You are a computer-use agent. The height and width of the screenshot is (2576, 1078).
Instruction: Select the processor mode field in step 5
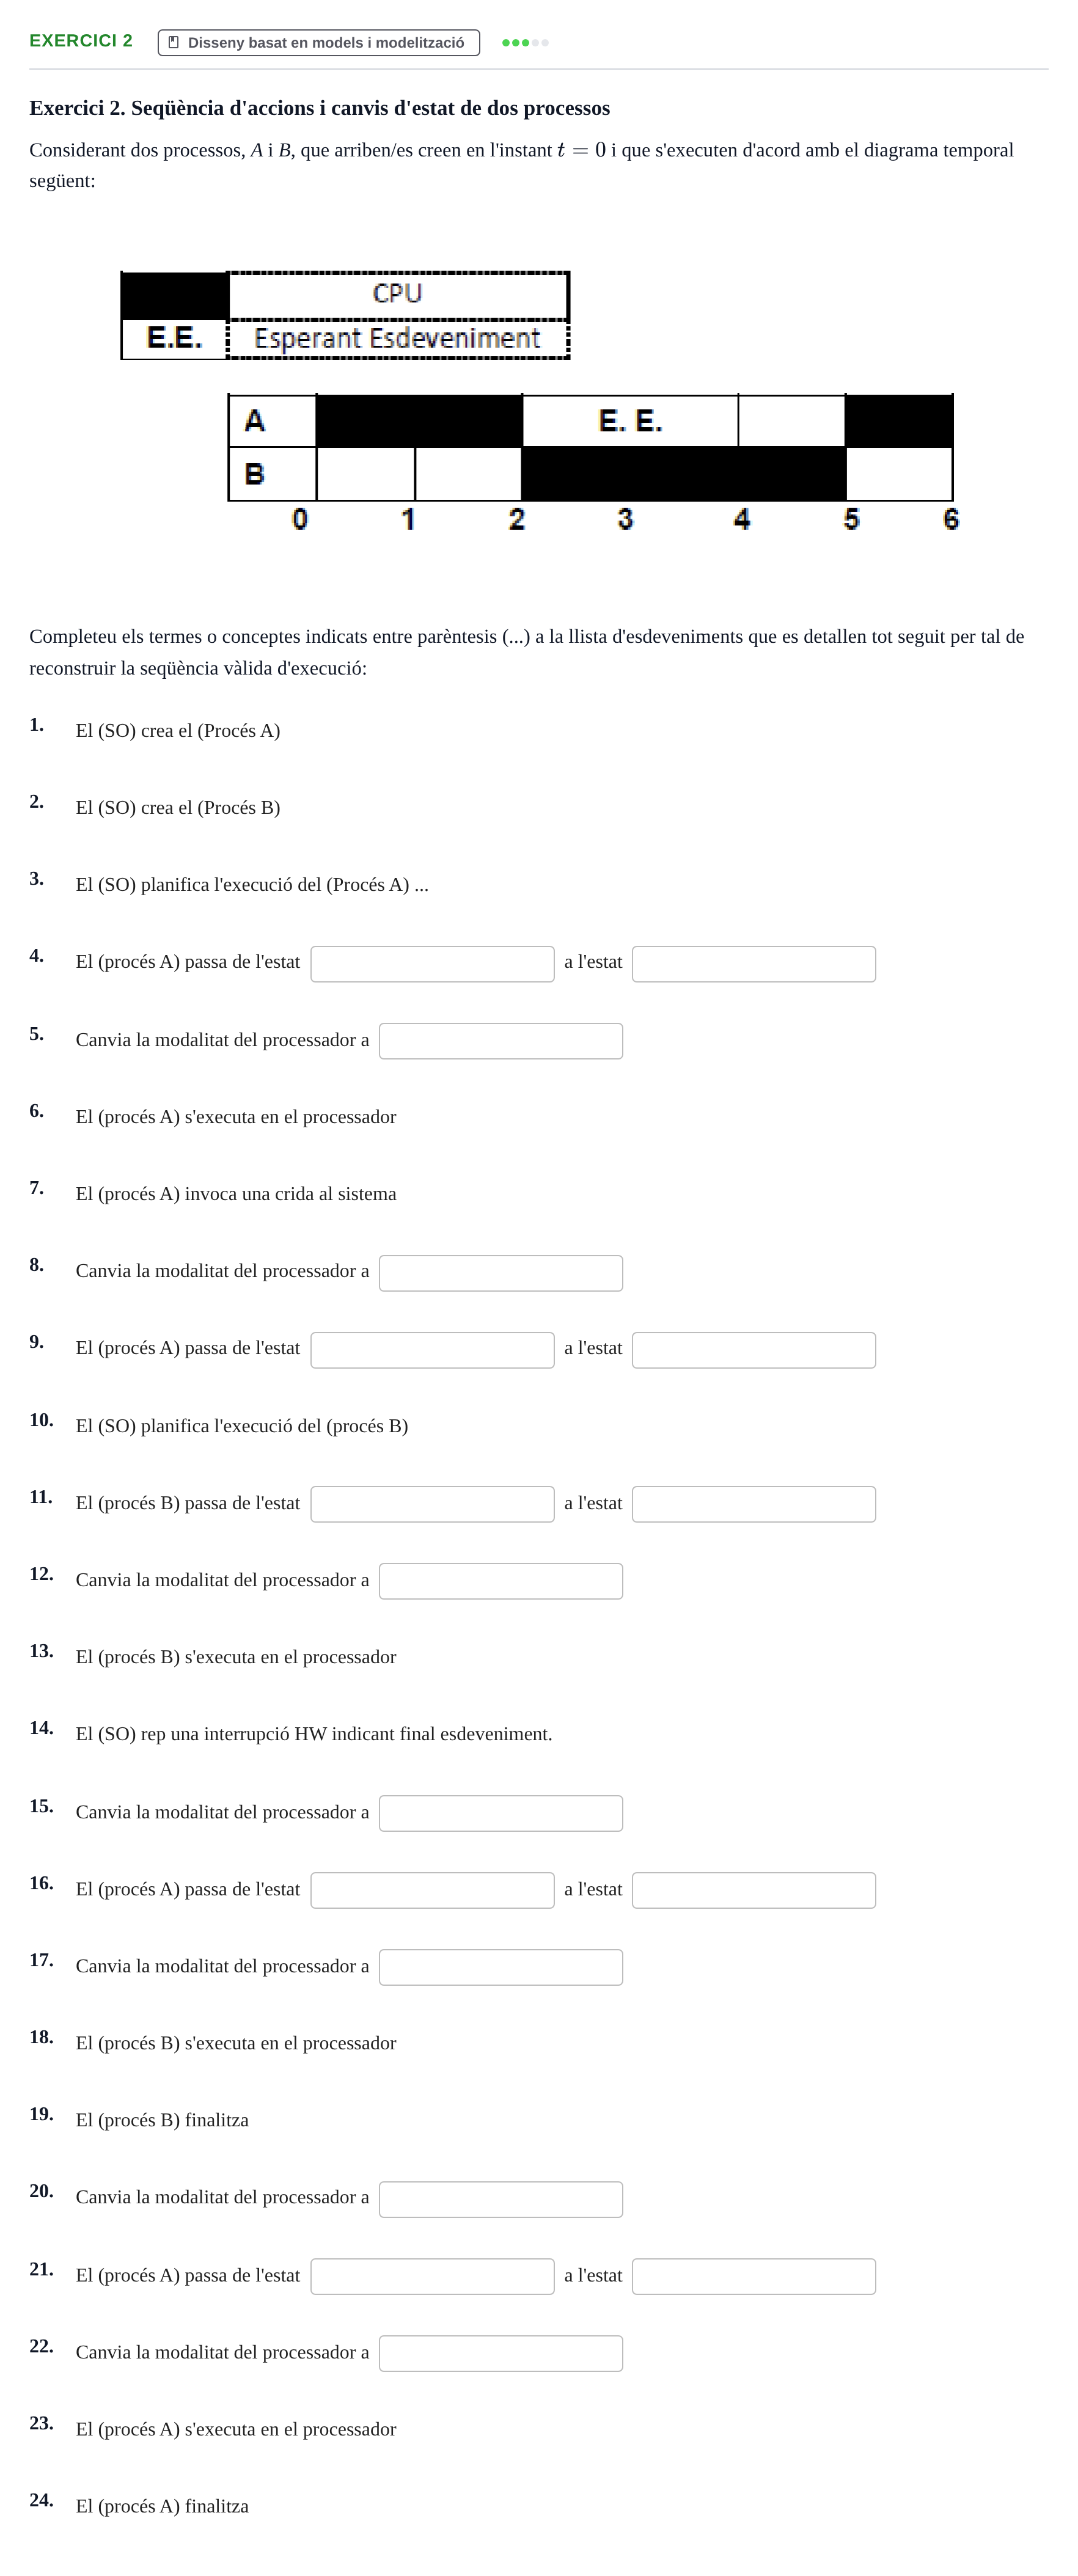(501, 1041)
